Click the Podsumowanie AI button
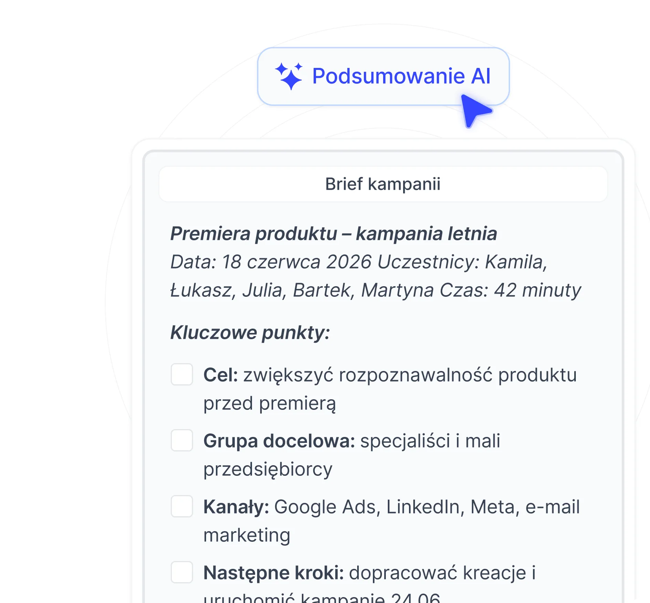This screenshot has height=603, width=650. 383,77
